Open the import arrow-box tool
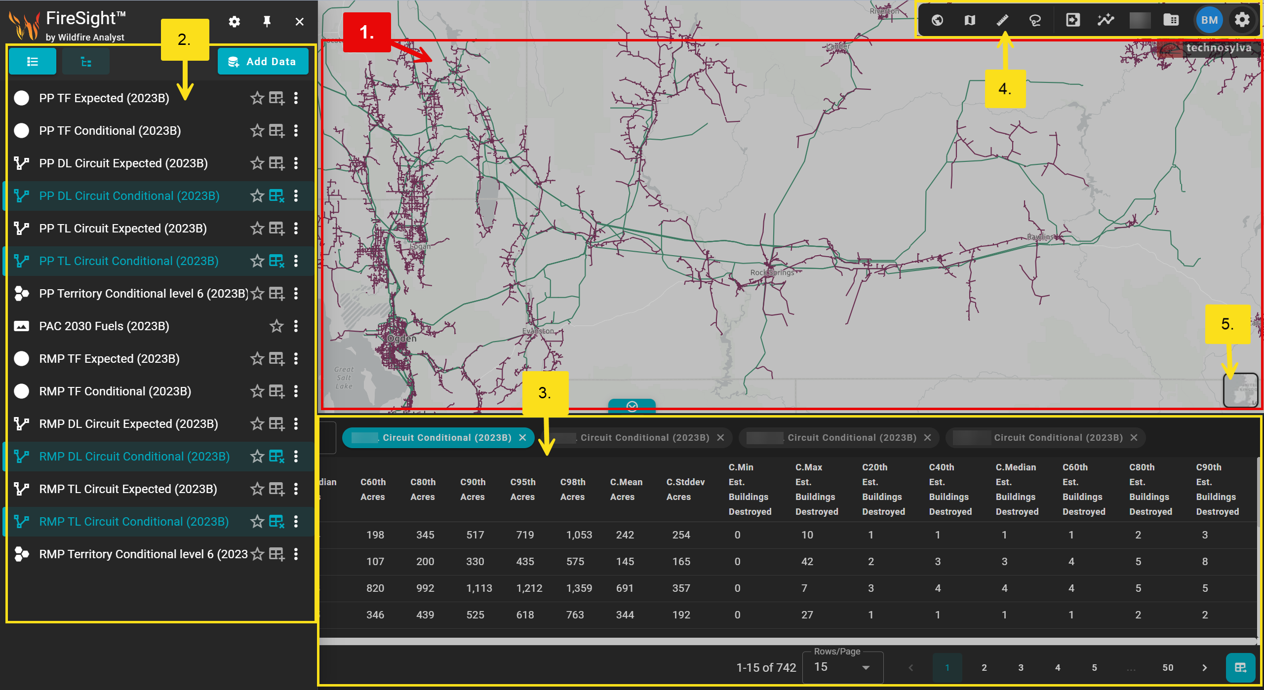The height and width of the screenshot is (690, 1264). point(1072,20)
